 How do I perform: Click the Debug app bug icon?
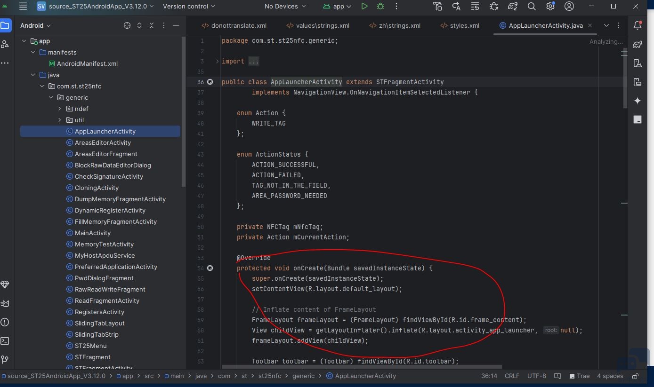click(x=380, y=6)
